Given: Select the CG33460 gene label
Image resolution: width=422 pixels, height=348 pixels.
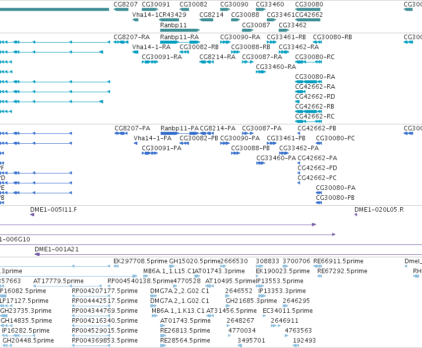Looking at the screenshot, I should point(270,4).
